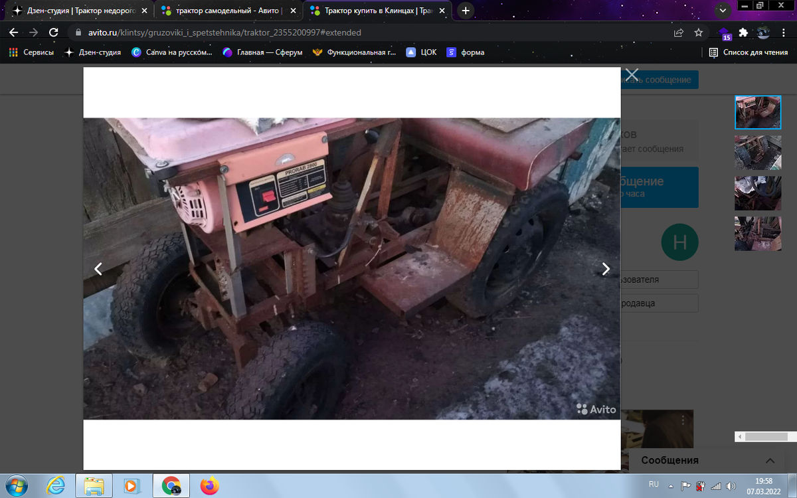Show the next tractor photo

point(606,269)
